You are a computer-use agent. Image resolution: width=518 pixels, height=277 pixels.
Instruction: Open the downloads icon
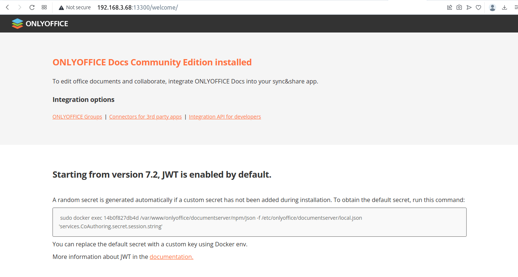tap(504, 7)
